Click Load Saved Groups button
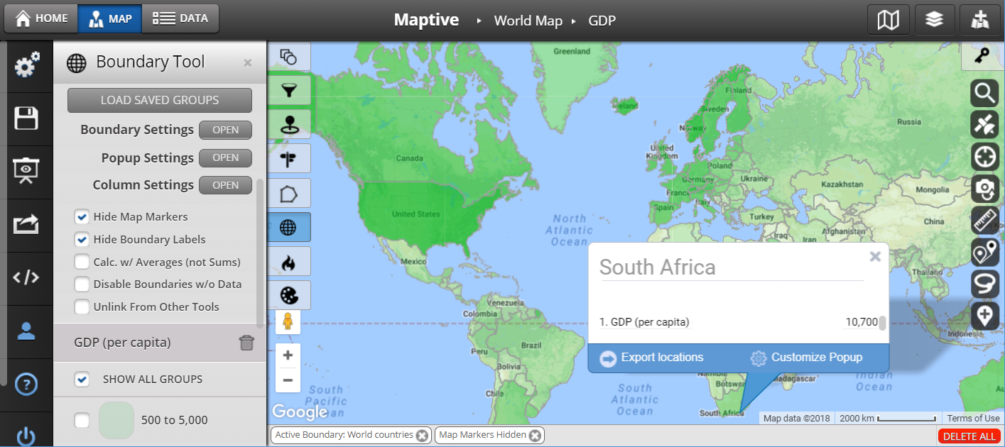1005x447 pixels. click(160, 100)
